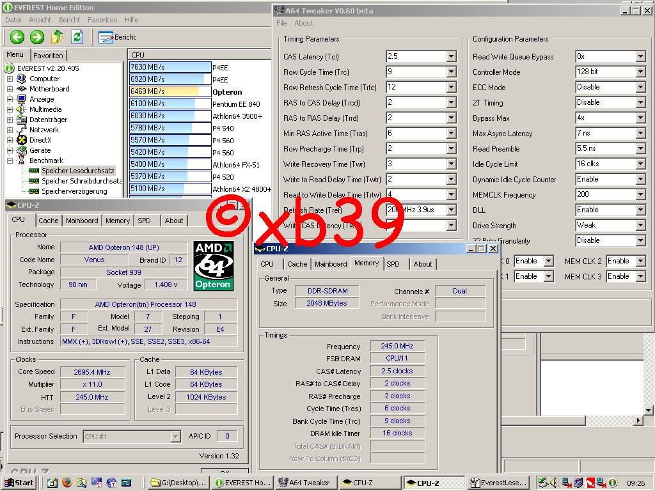
Task: Open the Min RAS Active Time (Tras) dropdown
Action: coord(451,133)
